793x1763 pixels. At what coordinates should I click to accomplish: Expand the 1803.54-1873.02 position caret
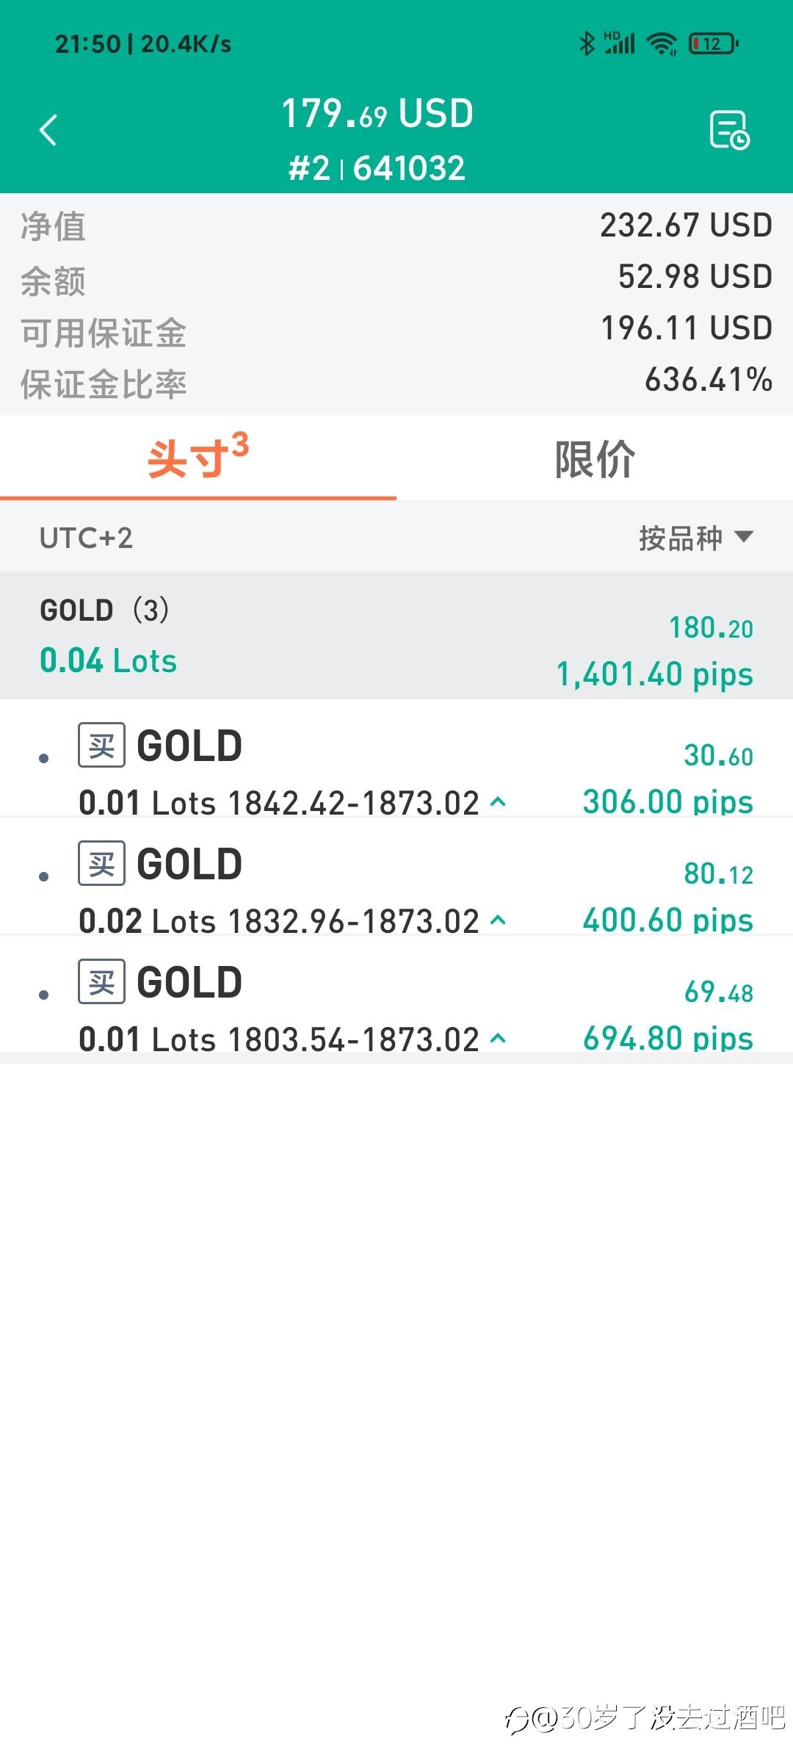(x=498, y=1038)
